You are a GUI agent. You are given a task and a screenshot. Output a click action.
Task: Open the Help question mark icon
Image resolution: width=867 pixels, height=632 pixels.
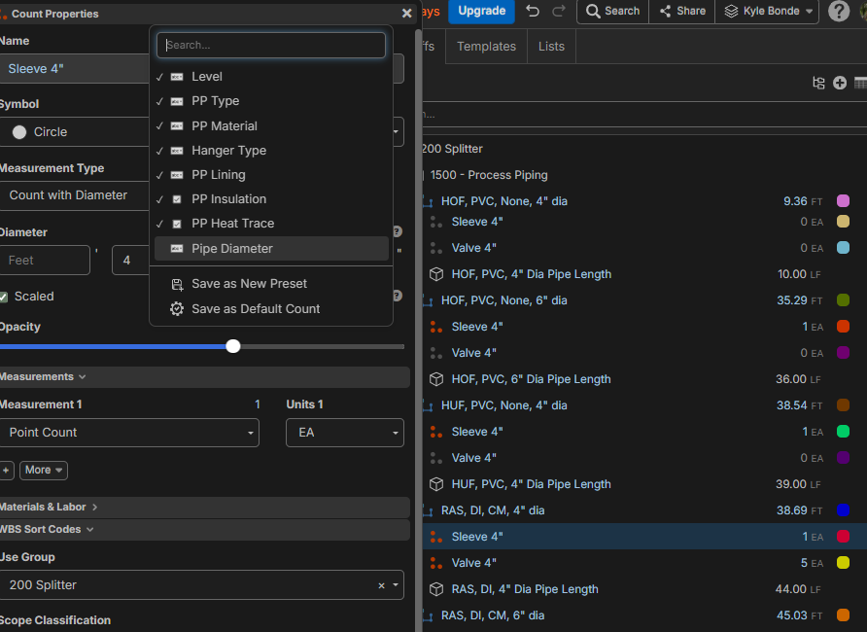(838, 11)
